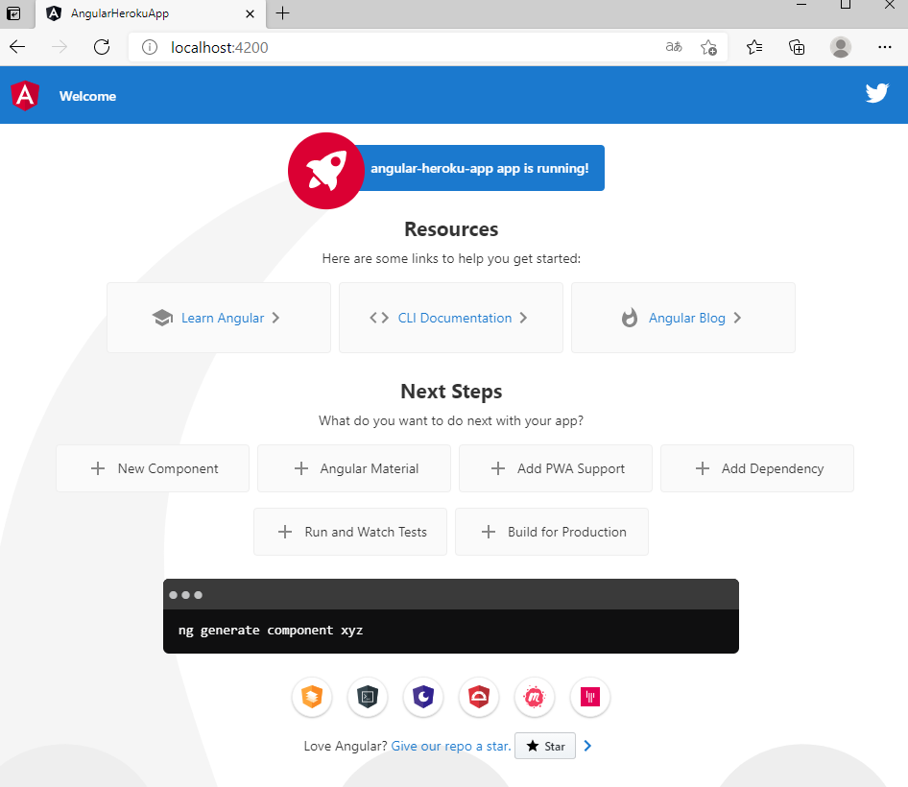908x787 pixels.
Task: Open the purple Augury shield icon
Action: tap(423, 697)
